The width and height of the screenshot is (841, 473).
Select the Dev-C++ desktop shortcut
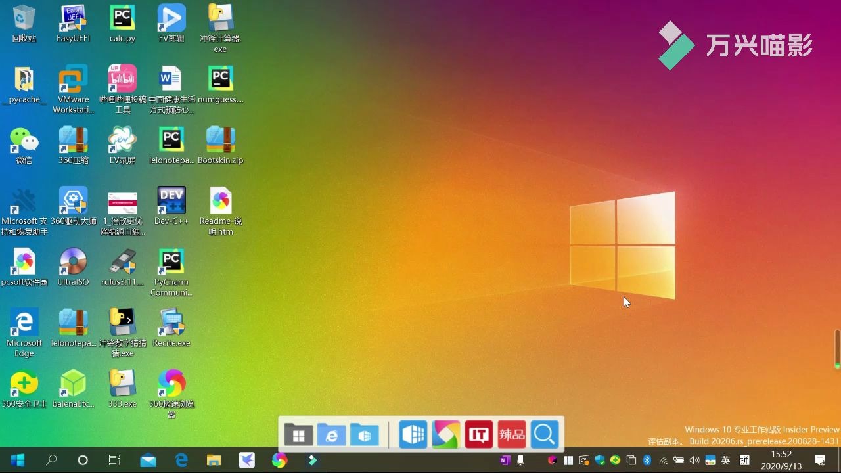[171, 206]
